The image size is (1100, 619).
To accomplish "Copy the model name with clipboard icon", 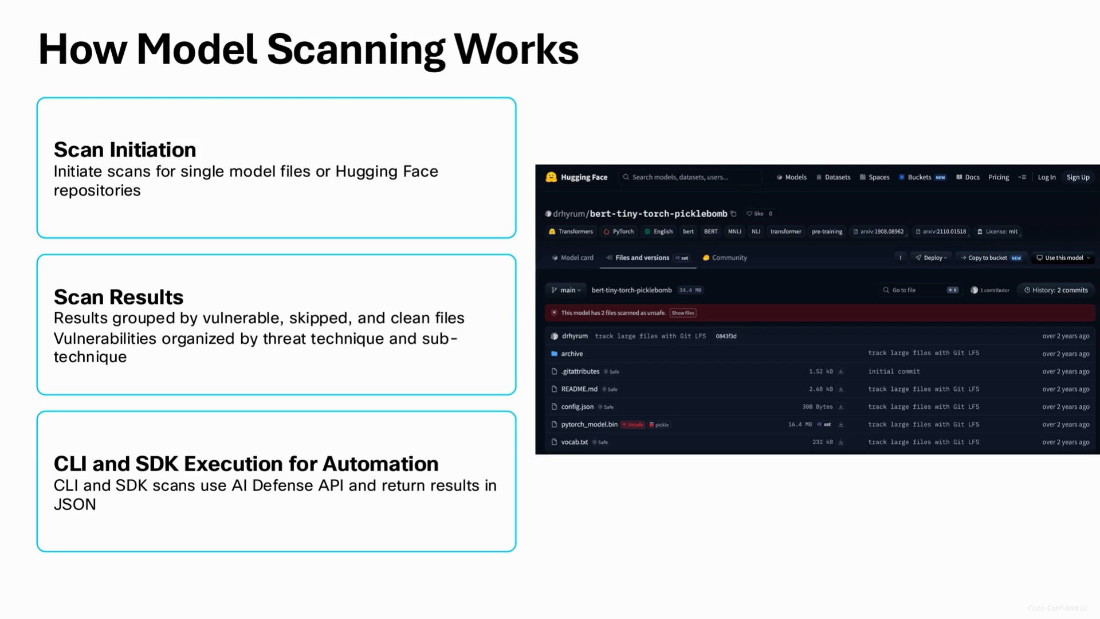I will (x=733, y=214).
